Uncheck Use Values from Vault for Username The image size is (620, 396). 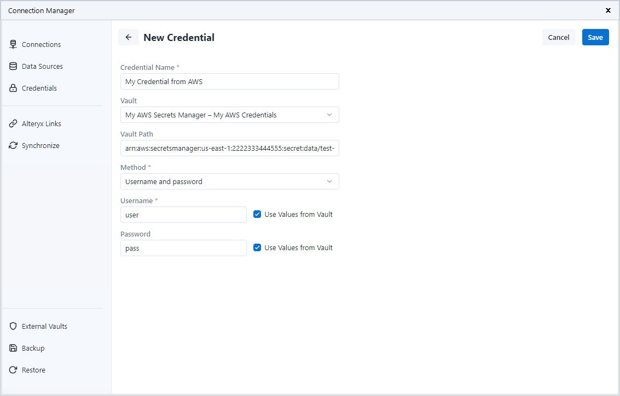tap(257, 214)
